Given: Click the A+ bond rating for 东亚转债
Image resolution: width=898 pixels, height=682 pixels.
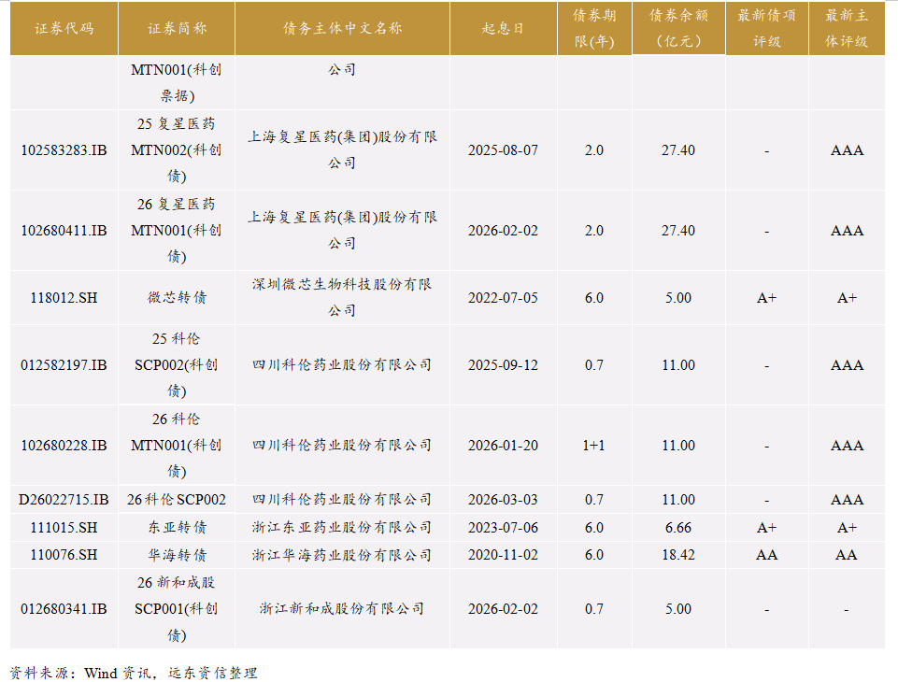Looking at the screenshot, I should pyautogui.click(x=767, y=528).
